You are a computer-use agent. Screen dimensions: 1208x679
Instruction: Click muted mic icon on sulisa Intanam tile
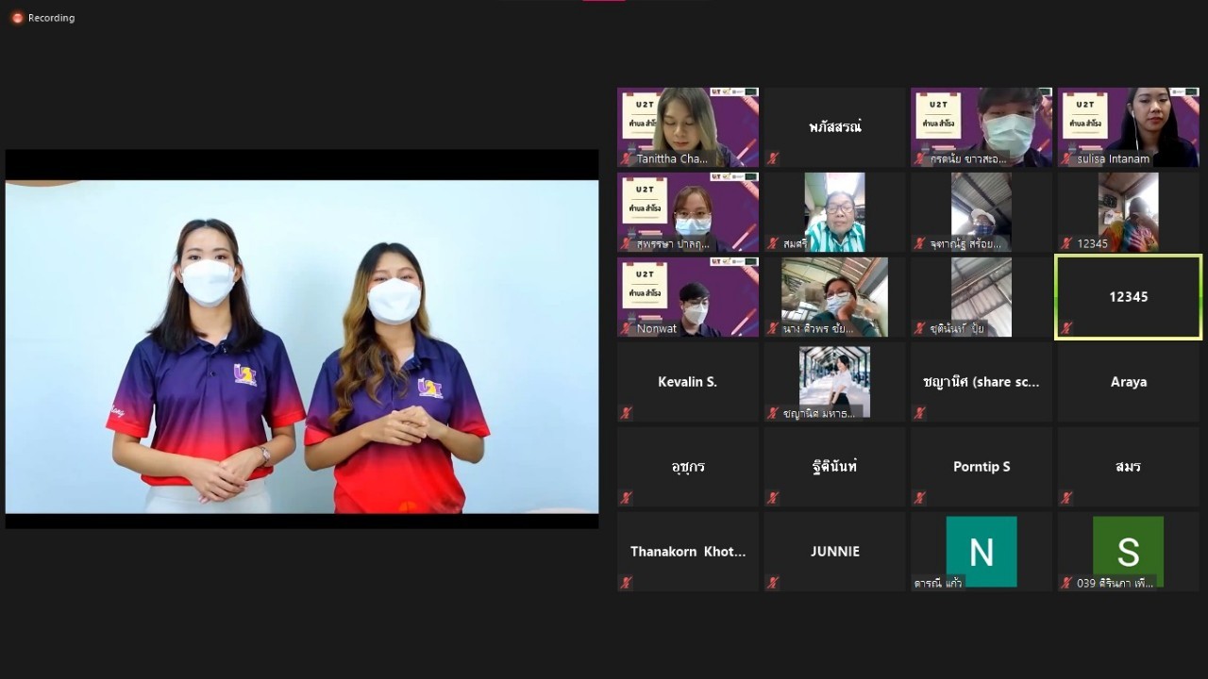pyautogui.click(x=1066, y=158)
